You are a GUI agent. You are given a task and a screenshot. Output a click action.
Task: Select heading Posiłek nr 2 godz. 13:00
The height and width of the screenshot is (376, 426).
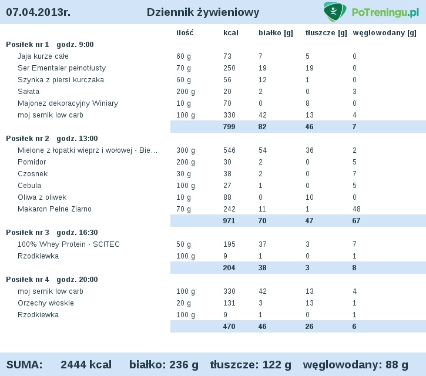52,139
